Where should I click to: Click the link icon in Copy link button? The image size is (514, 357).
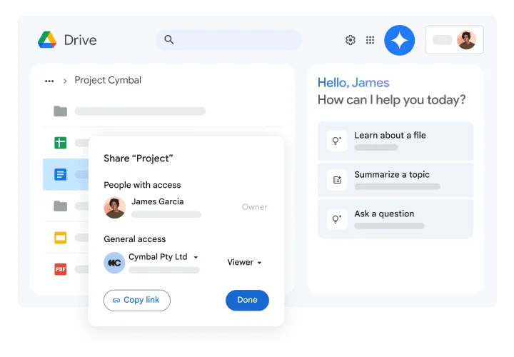tap(116, 301)
